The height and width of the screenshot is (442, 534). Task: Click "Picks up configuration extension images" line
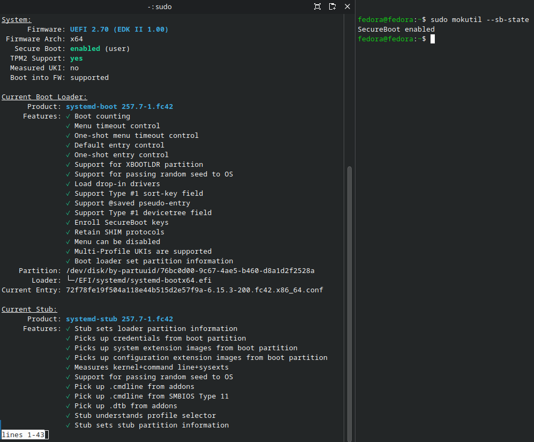click(201, 357)
